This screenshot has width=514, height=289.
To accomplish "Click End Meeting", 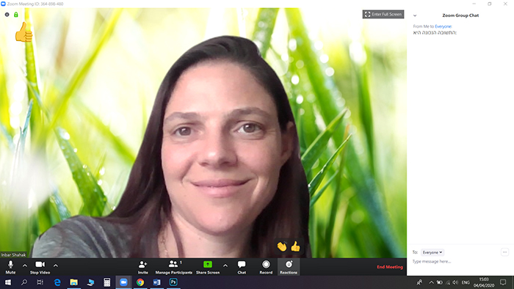I will 390,267.
